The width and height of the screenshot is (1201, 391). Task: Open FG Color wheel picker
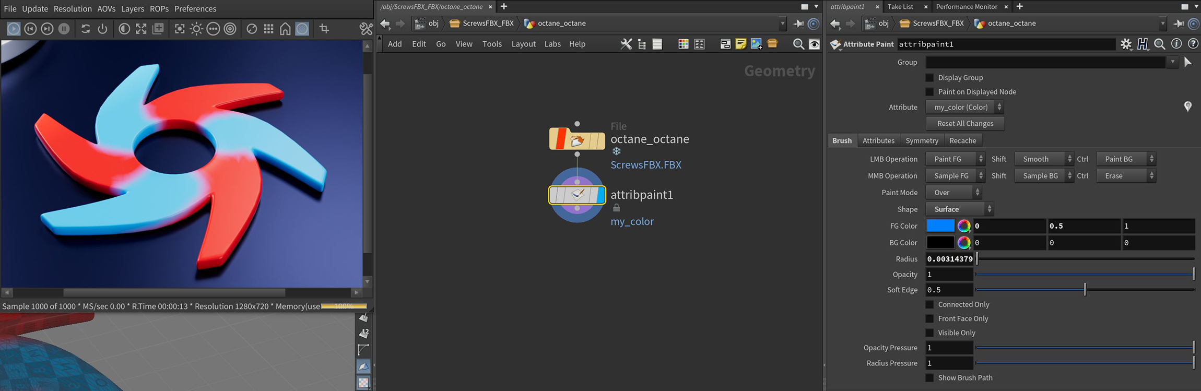pos(964,226)
